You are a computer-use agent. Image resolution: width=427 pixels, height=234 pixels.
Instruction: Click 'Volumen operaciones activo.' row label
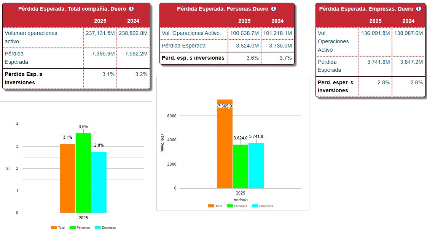31,38
